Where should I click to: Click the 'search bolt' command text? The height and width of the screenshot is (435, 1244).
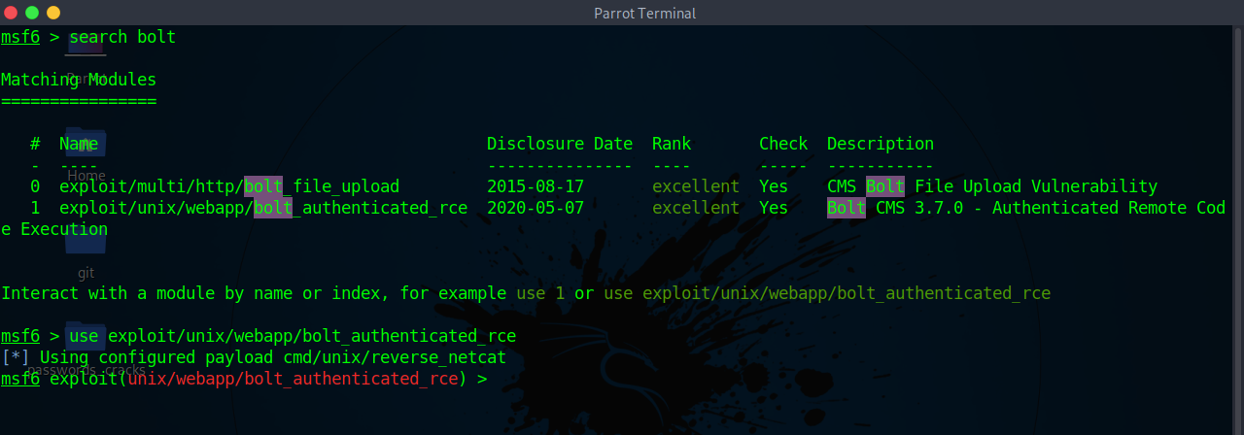coord(122,37)
